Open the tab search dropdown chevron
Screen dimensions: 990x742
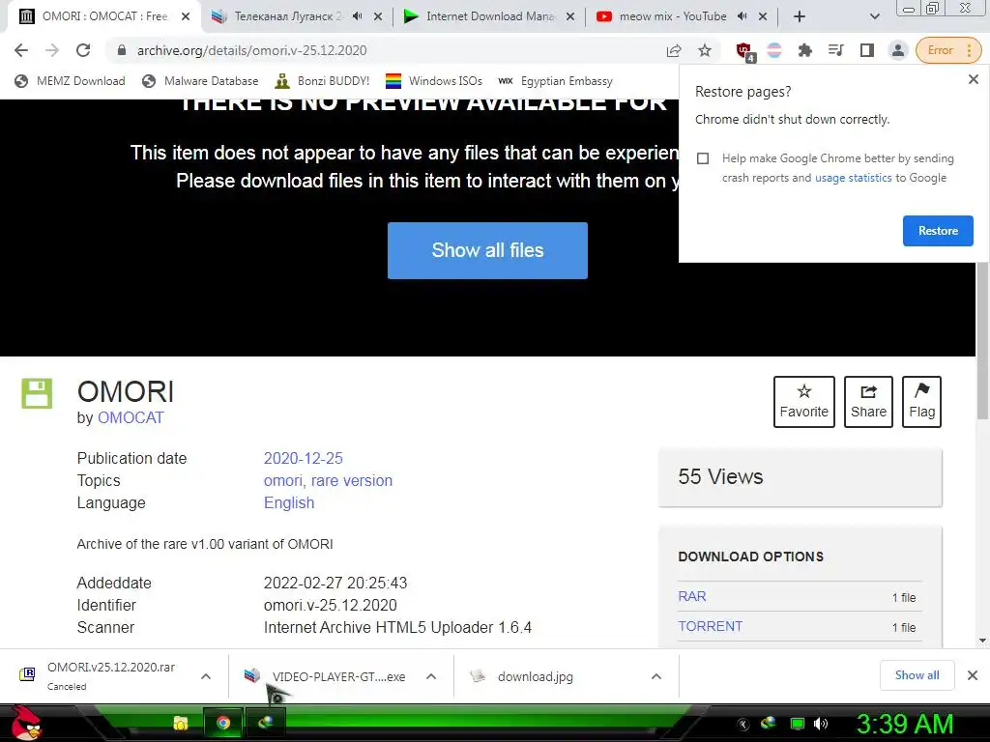874,16
